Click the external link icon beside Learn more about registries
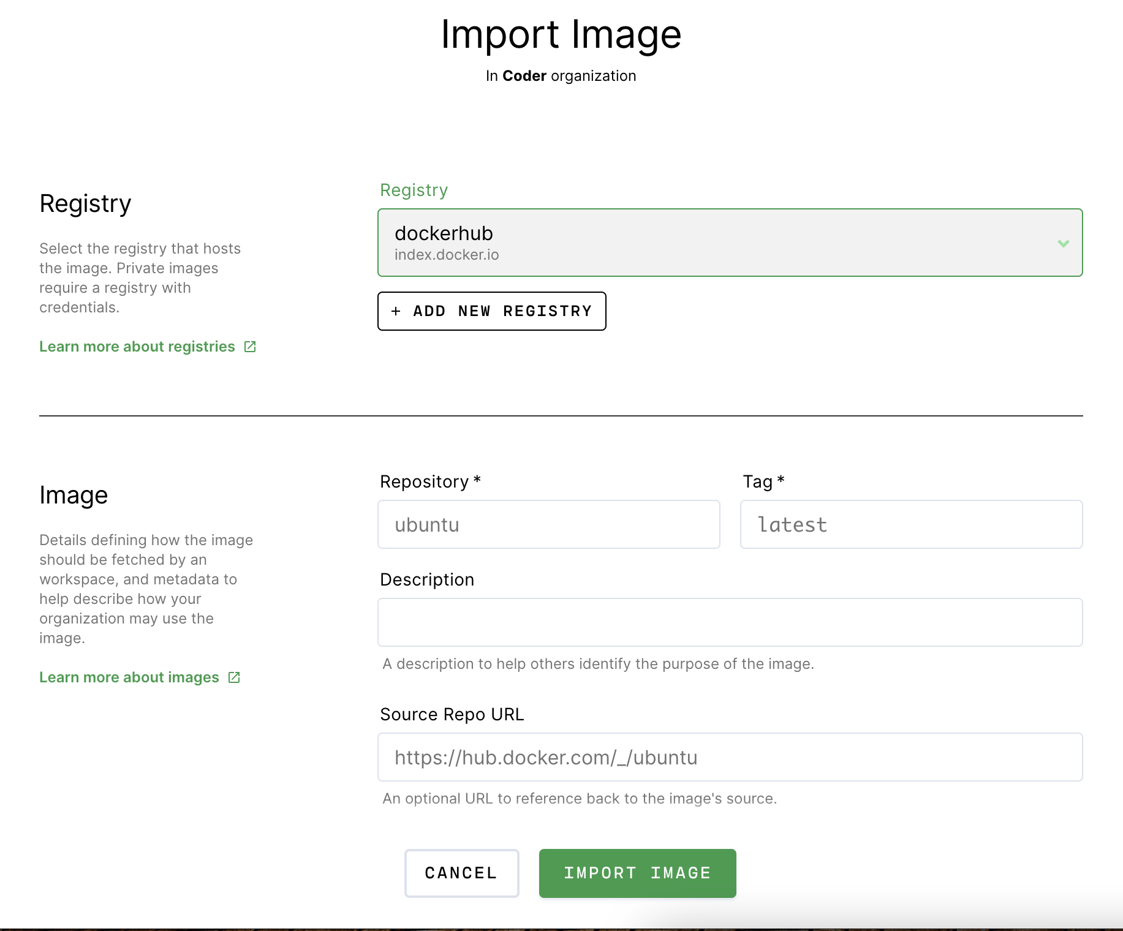This screenshot has width=1123, height=931. pos(249,347)
